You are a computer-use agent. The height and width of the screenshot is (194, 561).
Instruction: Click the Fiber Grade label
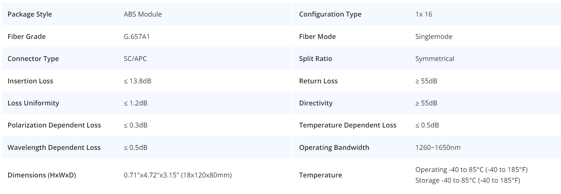[x=26, y=37]
